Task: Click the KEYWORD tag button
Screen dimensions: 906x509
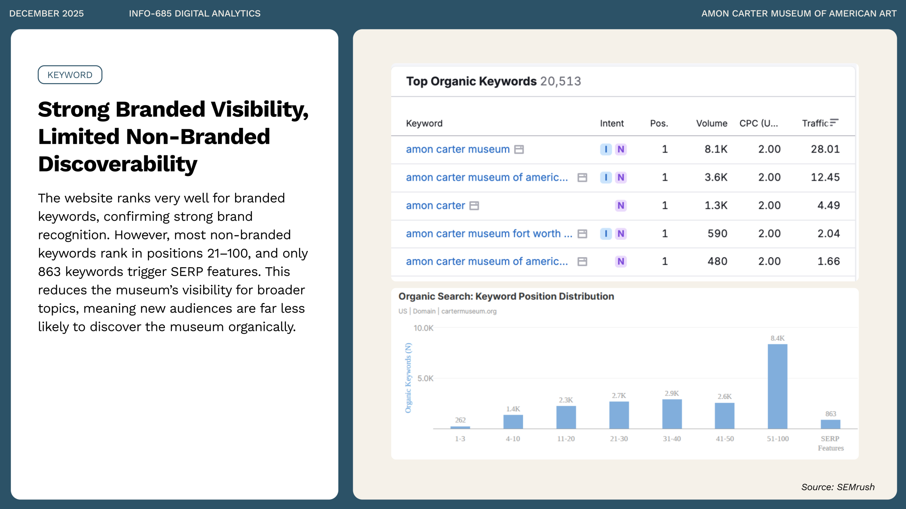Action: [x=70, y=75]
